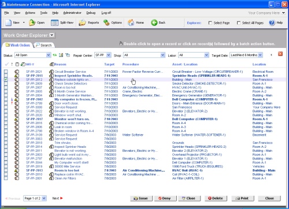Enable the Select All Pages checkbox
289x209 pixels.
click(239, 23)
